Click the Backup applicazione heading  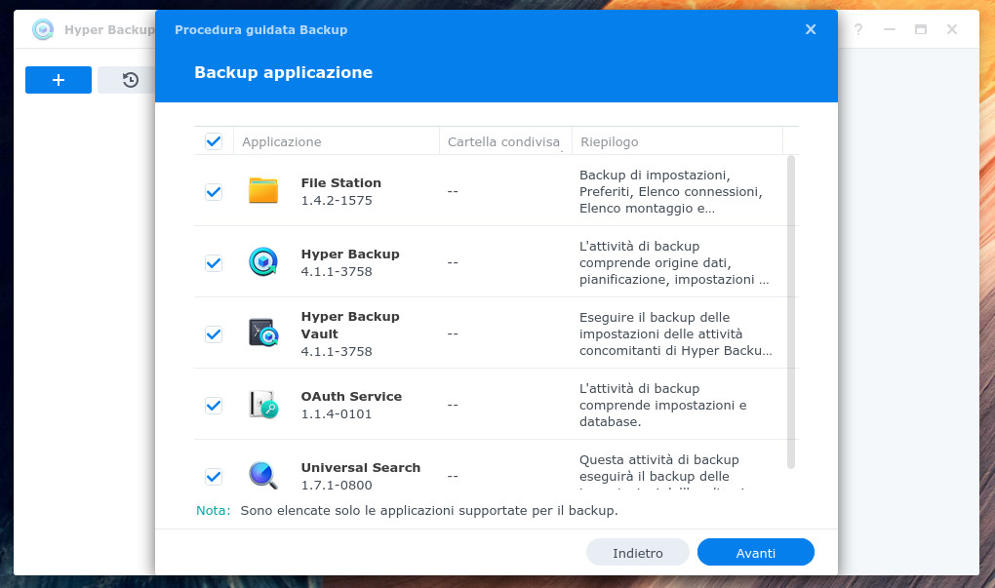tap(283, 72)
